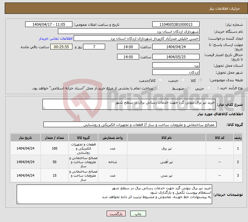The width and height of the screenshot is (248, 222).
Task: Click the response deadline time 14:00 field
Action: (128, 47)
